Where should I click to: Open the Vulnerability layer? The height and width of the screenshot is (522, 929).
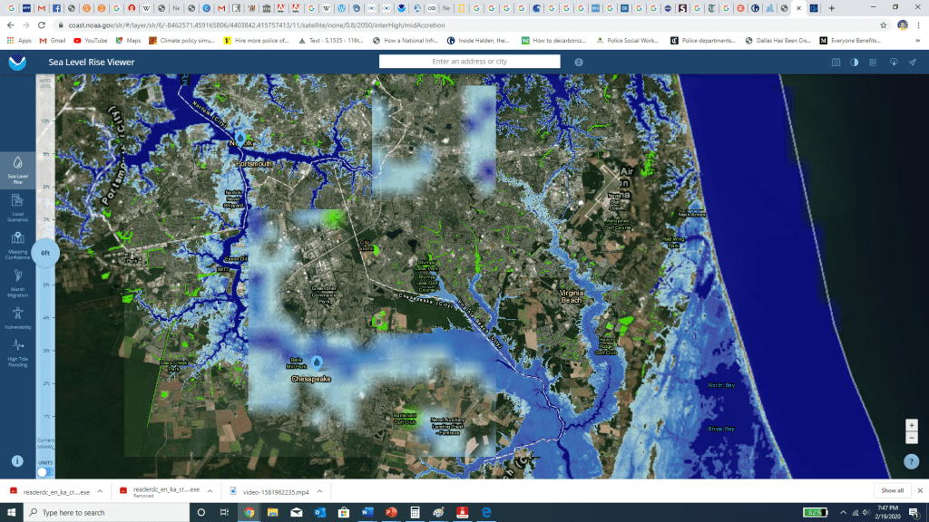click(x=17, y=318)
